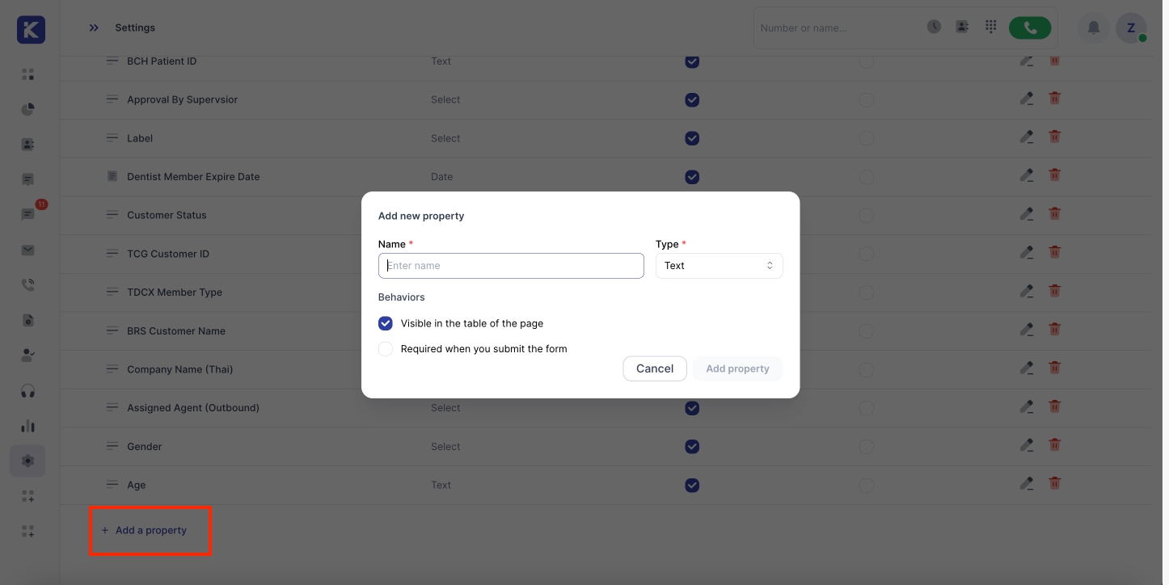1169x585 pixels.
Task: Click the Add property button in dialog
Action: 737,368
